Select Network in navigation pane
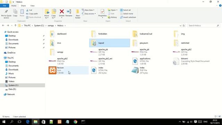This screenshot has width=222, height=125. point(11,94)
